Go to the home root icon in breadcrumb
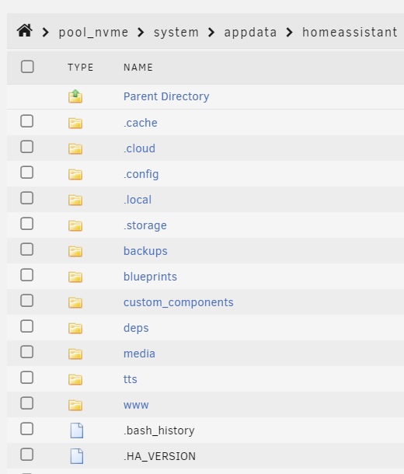404x474 pixels. [25, 31]
